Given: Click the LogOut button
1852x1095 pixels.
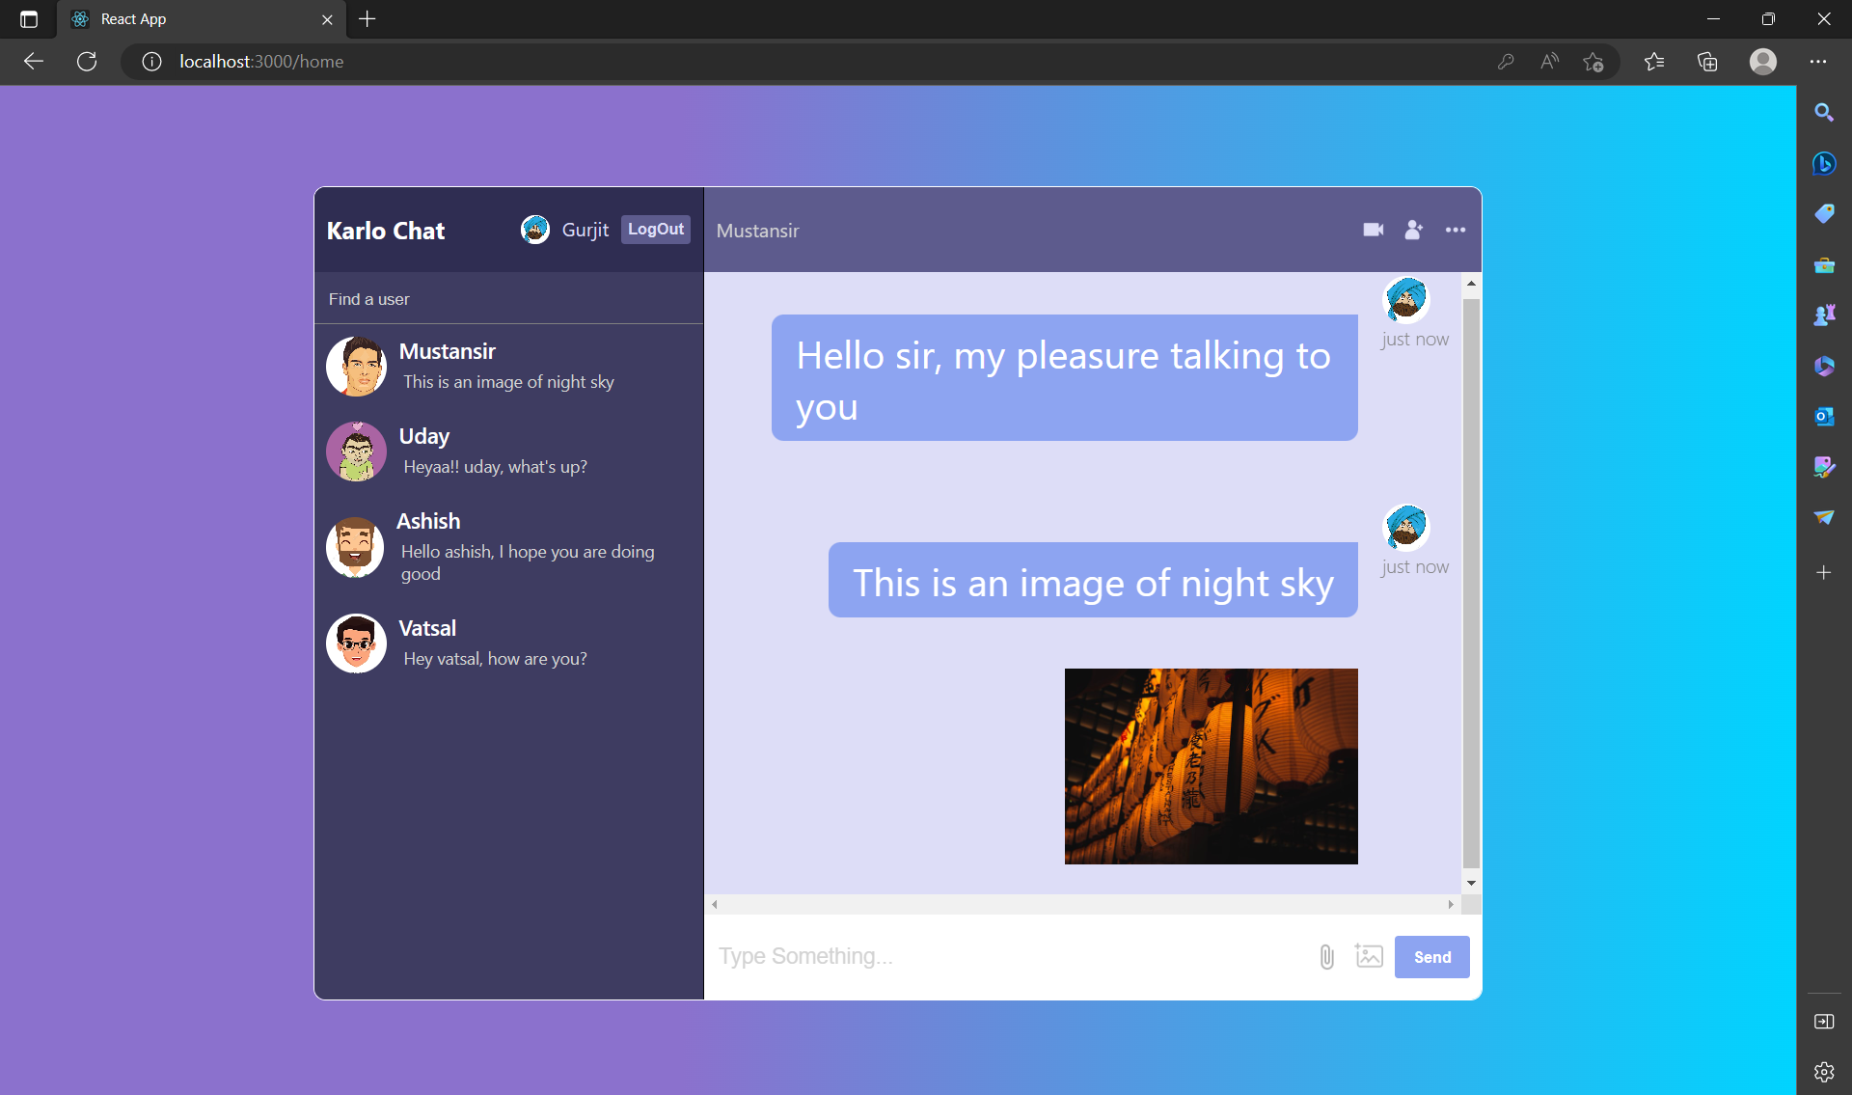Looking at the screenshot, I should [x=655, y=229].
